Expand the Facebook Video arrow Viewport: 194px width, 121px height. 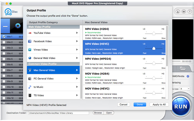click(x=77, y=41)
